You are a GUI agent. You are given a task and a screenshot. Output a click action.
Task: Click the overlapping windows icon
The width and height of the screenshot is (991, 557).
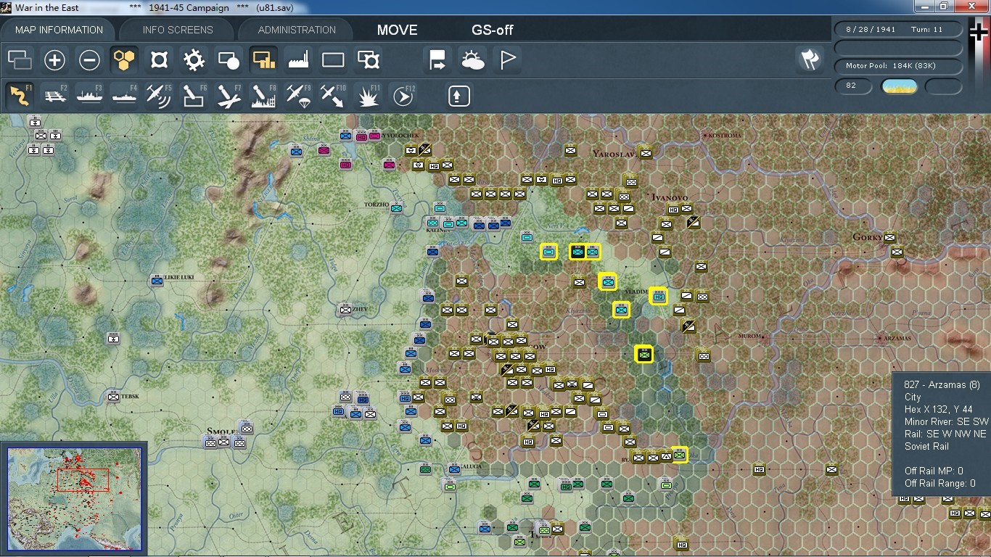(x=20, y=59)
